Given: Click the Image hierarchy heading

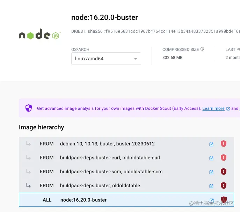Looking at the screenshot, I should coord(42,127).
